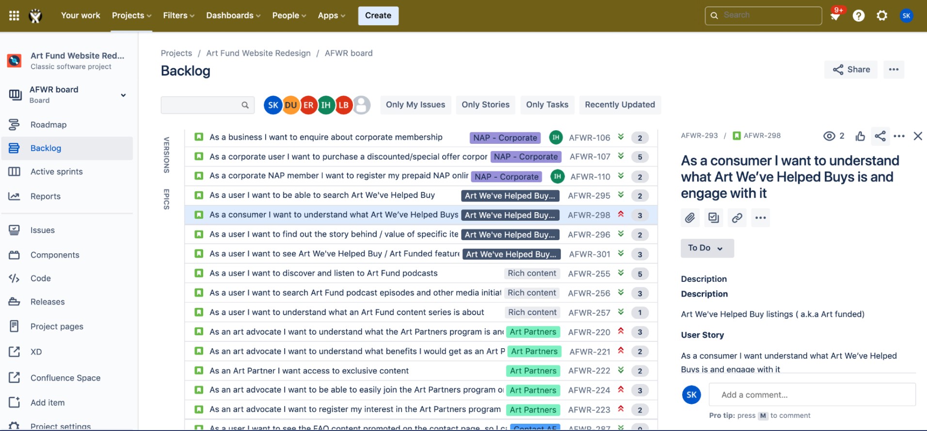
Task: Open Components in the sidebar
Action: (67, 255)
